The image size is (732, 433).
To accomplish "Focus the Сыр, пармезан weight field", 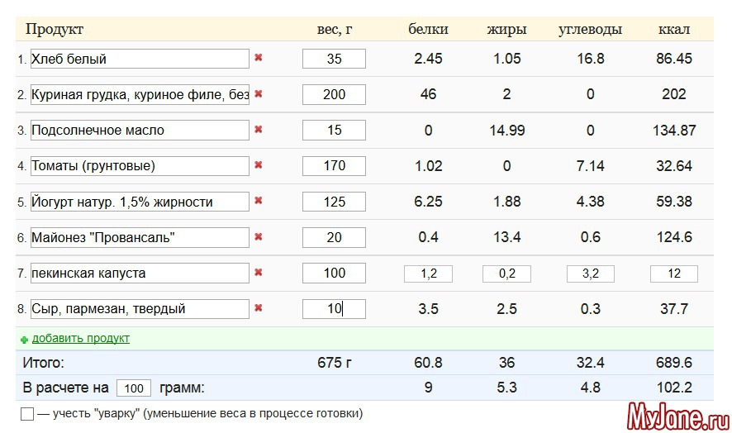I will (334, 309).
